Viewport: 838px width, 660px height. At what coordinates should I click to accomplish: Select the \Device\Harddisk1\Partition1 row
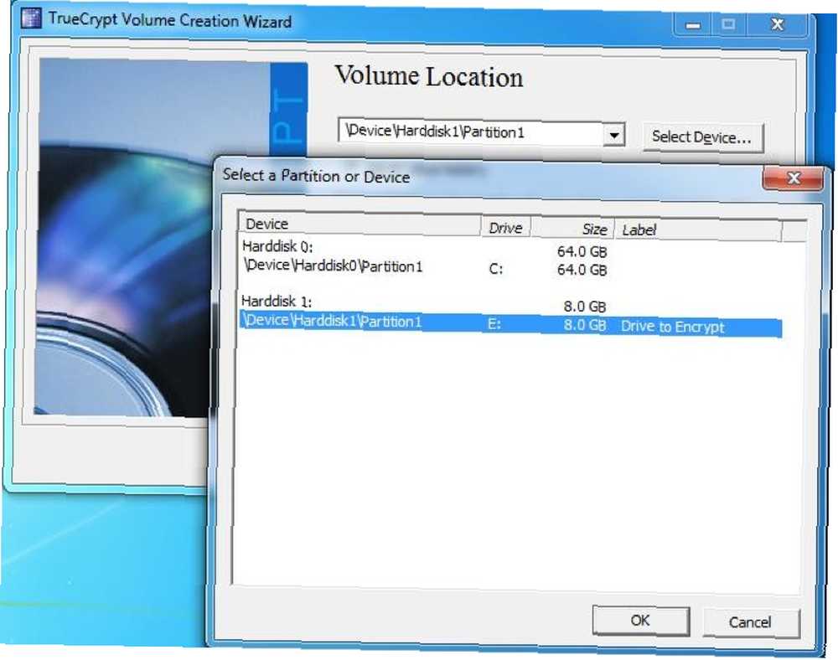pyautogui.click(x=511, y=323)
